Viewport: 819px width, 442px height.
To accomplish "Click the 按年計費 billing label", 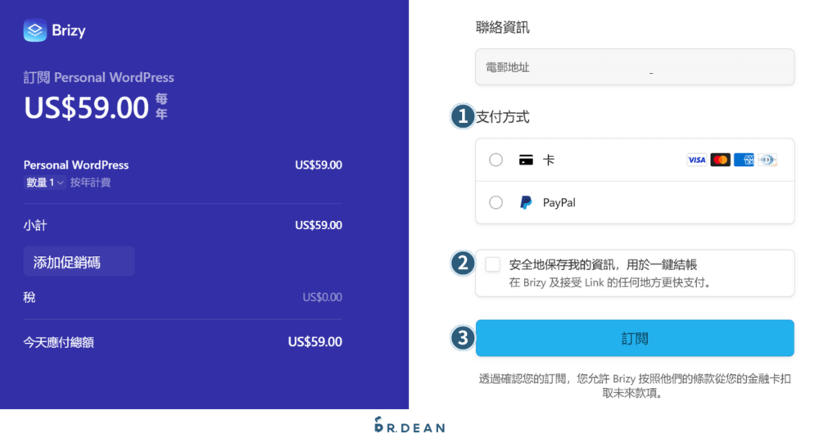I will click(x=90, y=183).
